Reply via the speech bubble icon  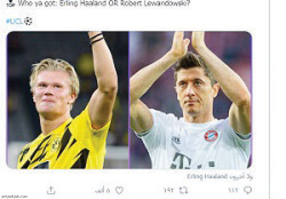(x=248, y=190)
